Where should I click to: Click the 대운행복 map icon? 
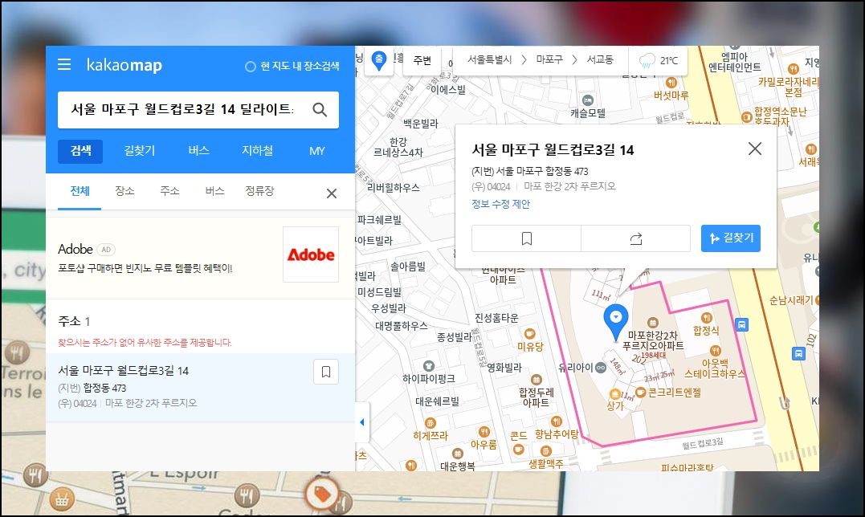[x=457, y=454]
